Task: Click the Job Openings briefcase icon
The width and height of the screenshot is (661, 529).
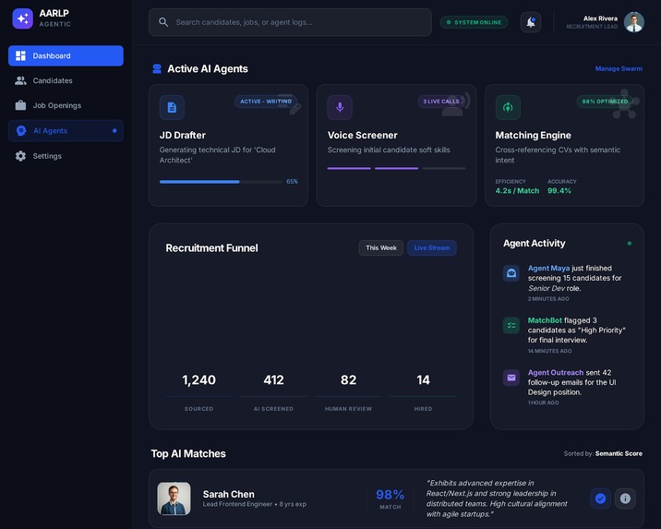Action: coord(20,105)
